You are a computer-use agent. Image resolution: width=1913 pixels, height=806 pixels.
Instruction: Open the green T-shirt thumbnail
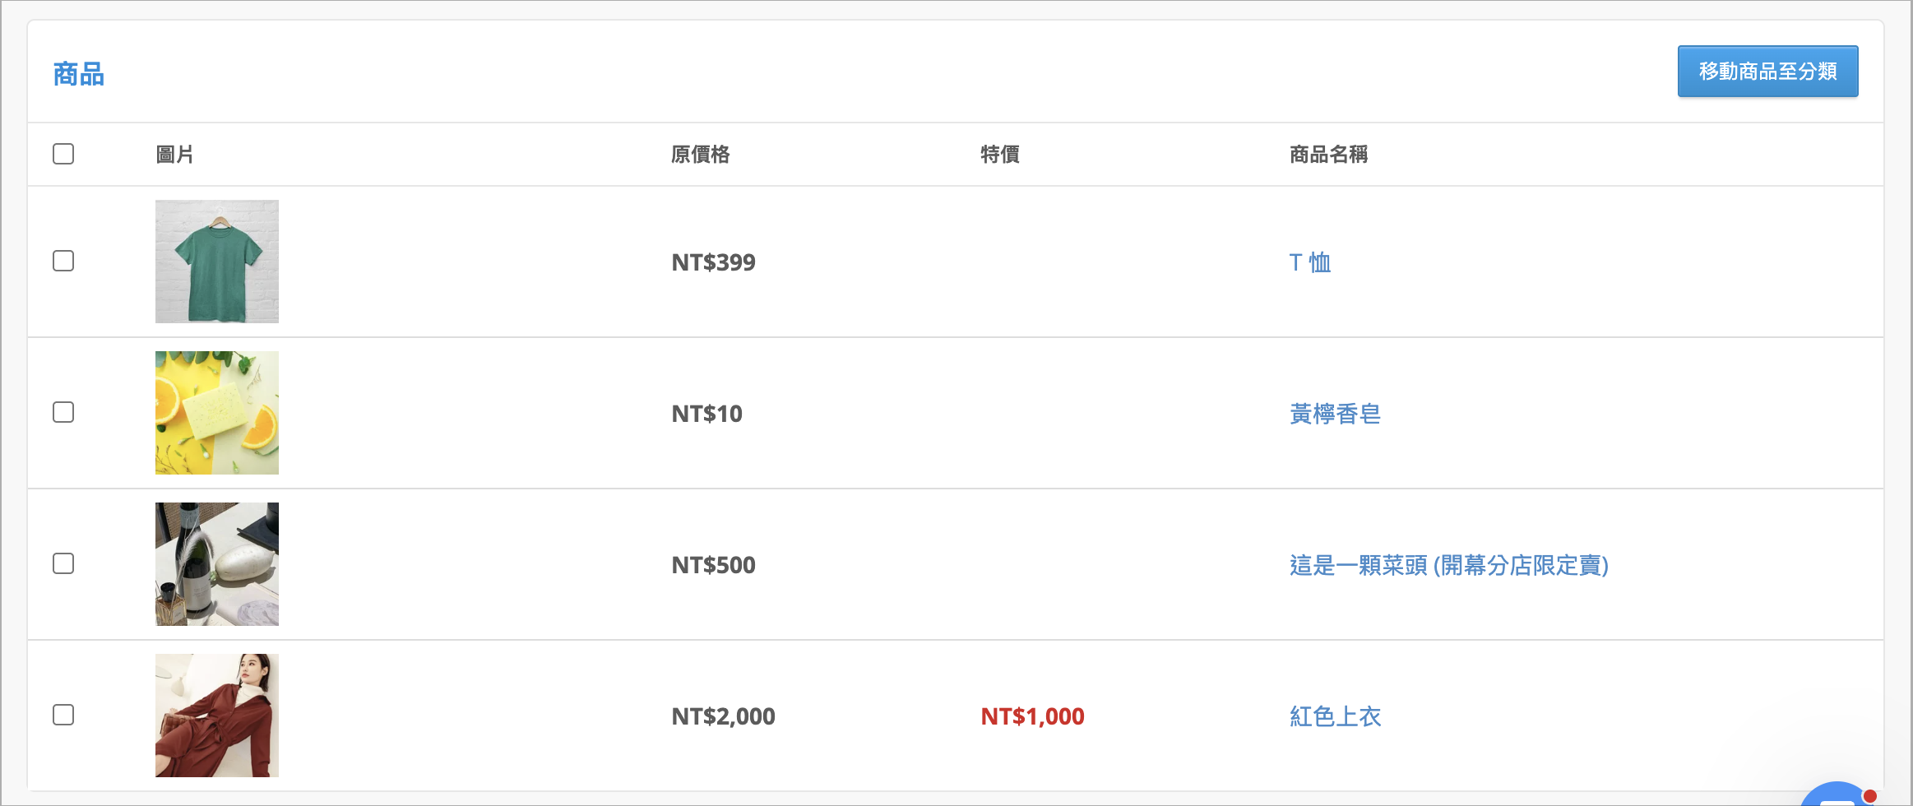217,262
